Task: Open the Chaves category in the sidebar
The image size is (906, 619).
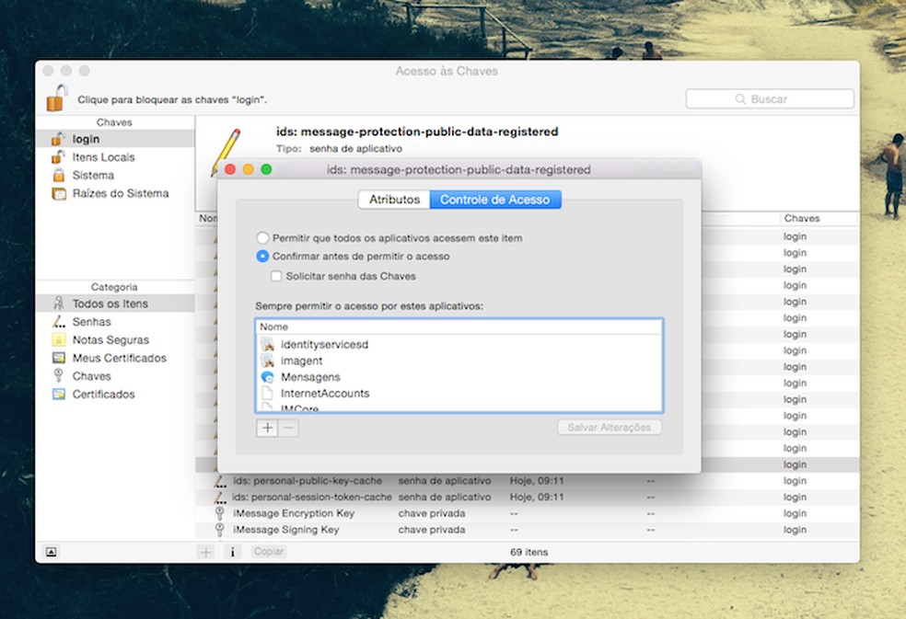Action: tap(91, 376)
